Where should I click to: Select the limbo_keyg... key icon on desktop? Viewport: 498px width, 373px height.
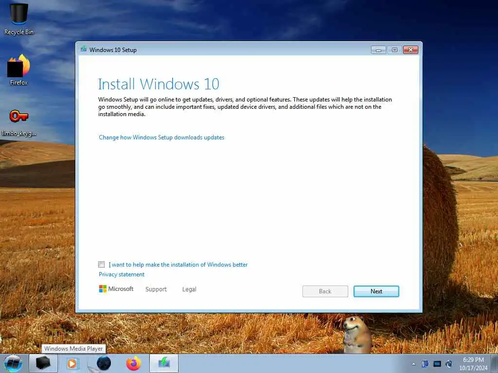19,122
